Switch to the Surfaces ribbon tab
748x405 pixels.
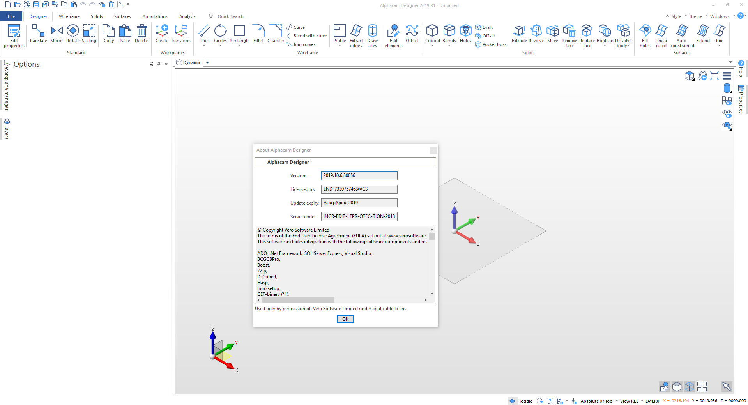(x=122, y=16)
